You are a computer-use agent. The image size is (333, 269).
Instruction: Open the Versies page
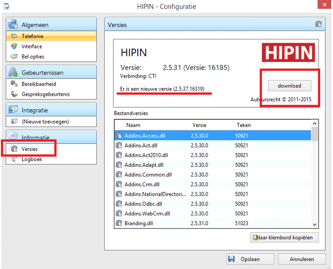click(51, 149)
